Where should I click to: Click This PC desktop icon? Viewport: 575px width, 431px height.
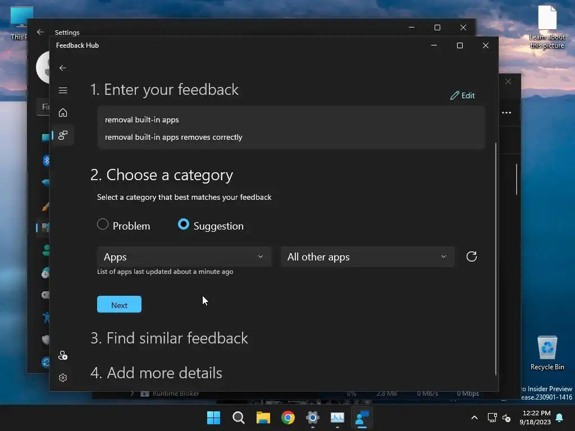(20, 24)
